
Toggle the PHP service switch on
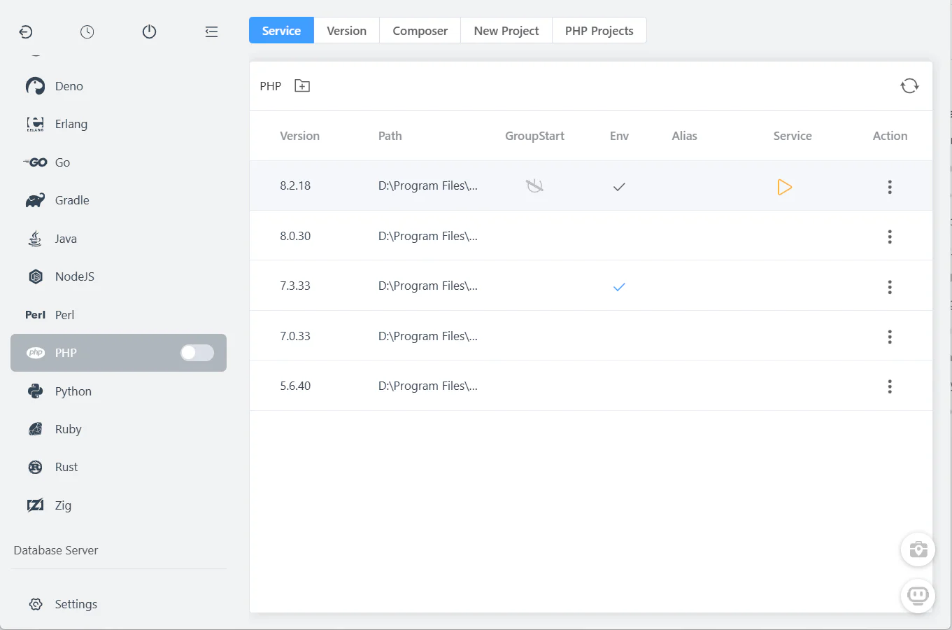(197, 353)
